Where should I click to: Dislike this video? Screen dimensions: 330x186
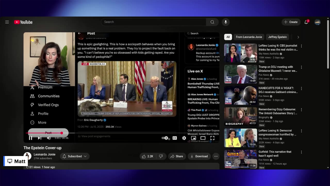(x=161, y=156)
